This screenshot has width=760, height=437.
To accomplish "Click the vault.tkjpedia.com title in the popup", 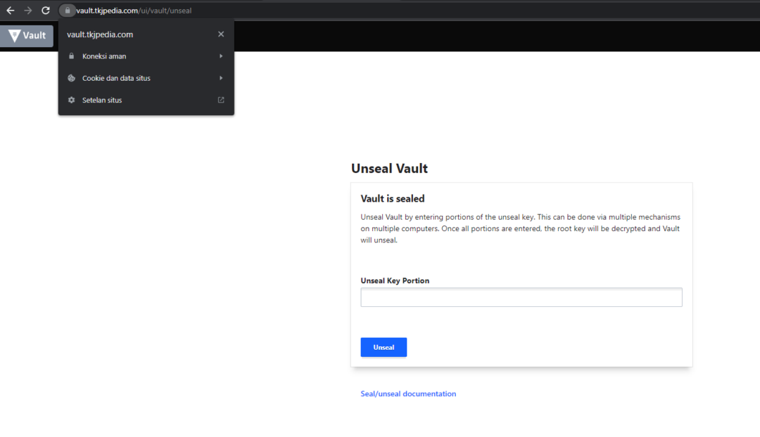I will (x=102, y=34).
